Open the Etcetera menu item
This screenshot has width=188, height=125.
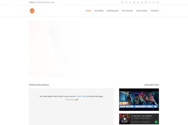tap(99, 11)
